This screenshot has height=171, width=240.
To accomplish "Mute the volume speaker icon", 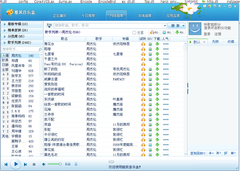I will [x=44, y=164].
